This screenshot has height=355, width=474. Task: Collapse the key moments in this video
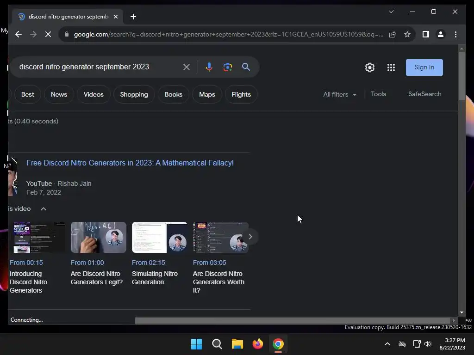click(44, 209)
